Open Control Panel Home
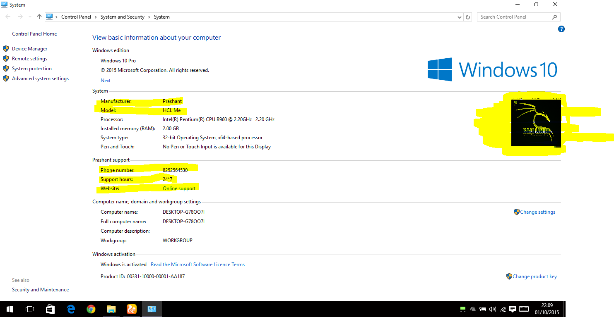 tap(34, 34)
